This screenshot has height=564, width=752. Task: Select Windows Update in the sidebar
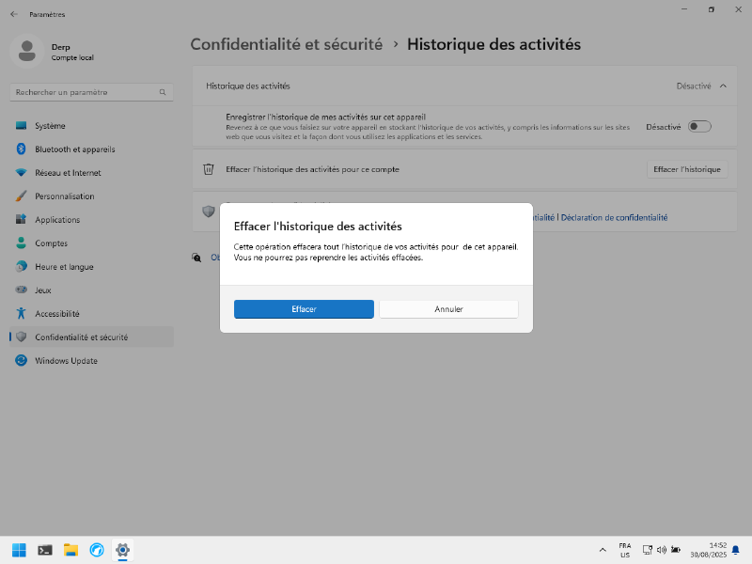(x=68, y=358)
